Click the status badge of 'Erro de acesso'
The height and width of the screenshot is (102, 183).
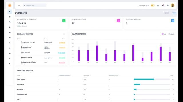pyautogui.click(x=62, y=48)
